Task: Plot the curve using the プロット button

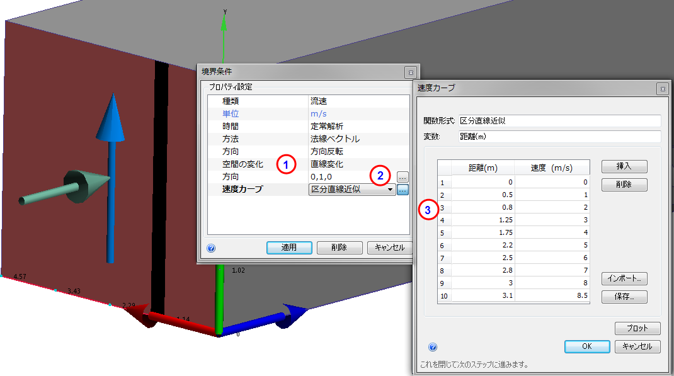Action: [x=637, y=328]
